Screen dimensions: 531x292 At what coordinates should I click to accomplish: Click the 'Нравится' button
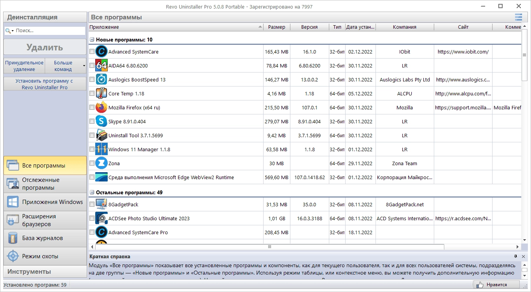coord(496,285)
